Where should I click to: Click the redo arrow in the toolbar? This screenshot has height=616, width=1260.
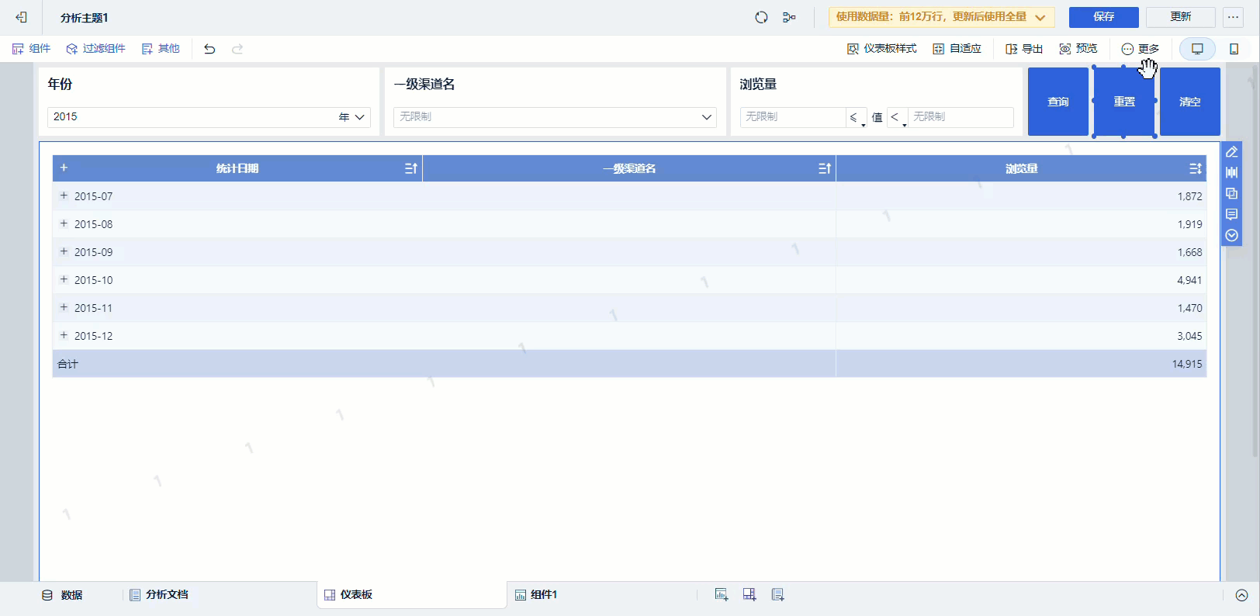237,49
